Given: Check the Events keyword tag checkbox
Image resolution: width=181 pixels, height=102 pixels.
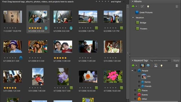Looking at the screenshot, I should pyautogui.click(x=135, y=95).
